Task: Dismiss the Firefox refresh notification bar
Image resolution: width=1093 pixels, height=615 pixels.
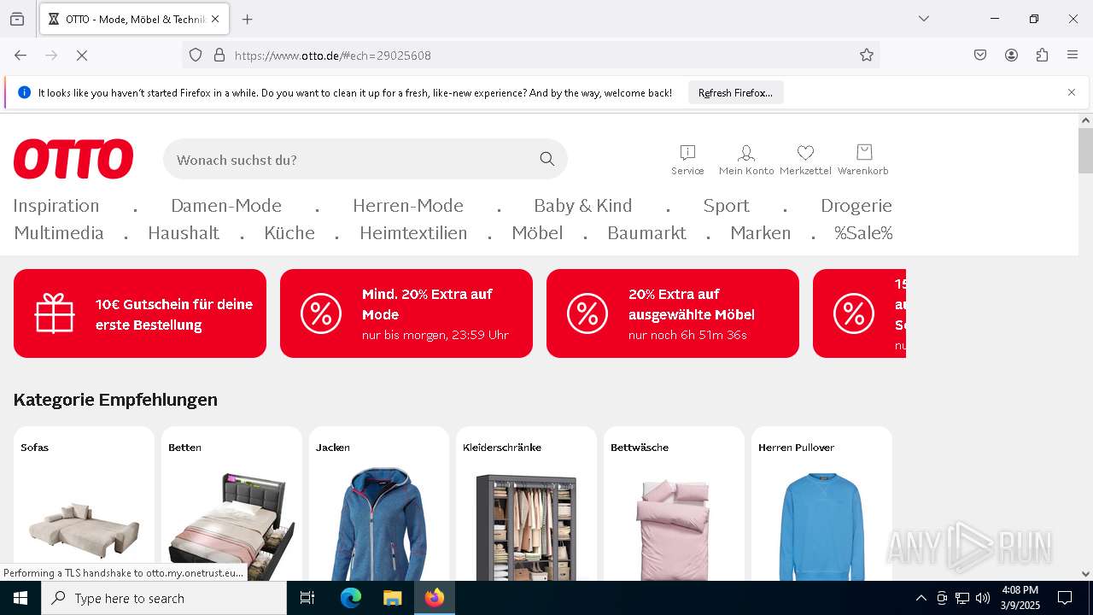Action: [x=1072, y=92]
